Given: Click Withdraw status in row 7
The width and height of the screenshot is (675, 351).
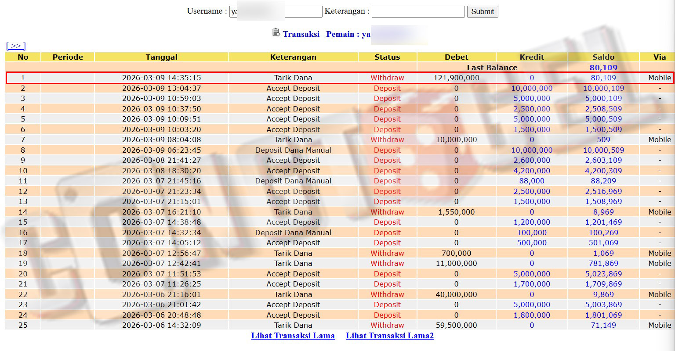Looking at the screenshot, I should [387, 140].
